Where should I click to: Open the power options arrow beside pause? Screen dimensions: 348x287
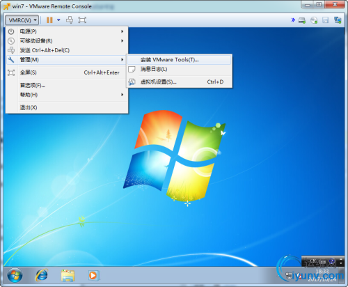(58, 20)
